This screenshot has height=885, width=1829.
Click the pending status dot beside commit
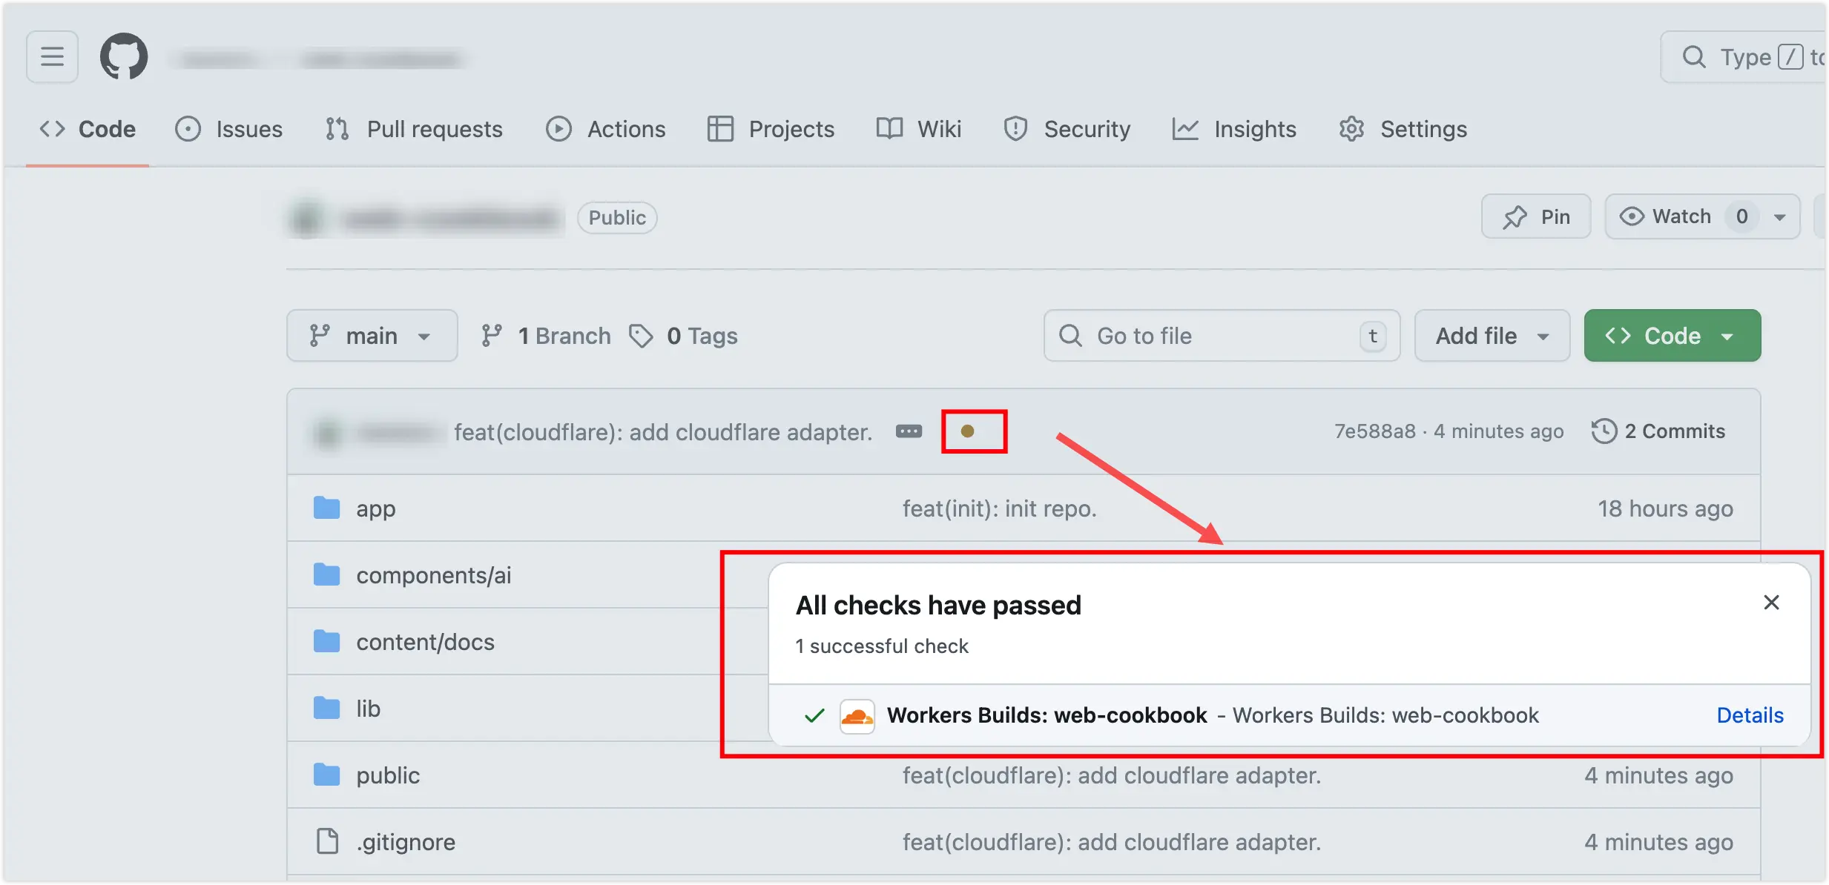967,431
